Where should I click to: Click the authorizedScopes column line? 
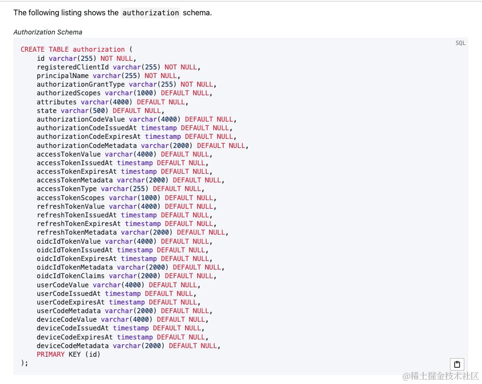(124, 93)
